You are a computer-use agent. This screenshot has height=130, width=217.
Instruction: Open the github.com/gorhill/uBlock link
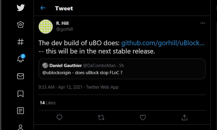point(163,43)
